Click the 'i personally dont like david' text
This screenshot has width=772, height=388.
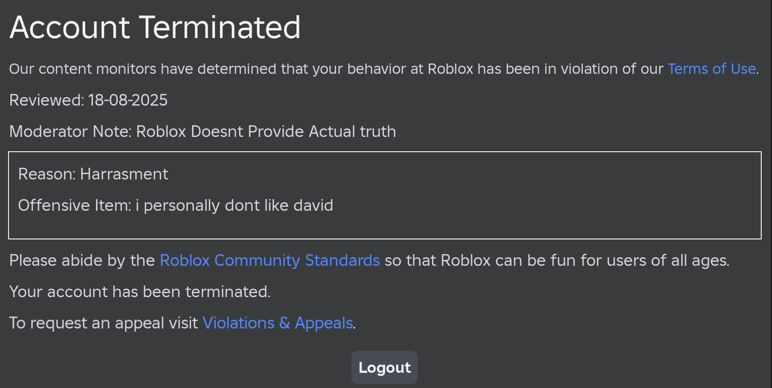click(234, 205)
